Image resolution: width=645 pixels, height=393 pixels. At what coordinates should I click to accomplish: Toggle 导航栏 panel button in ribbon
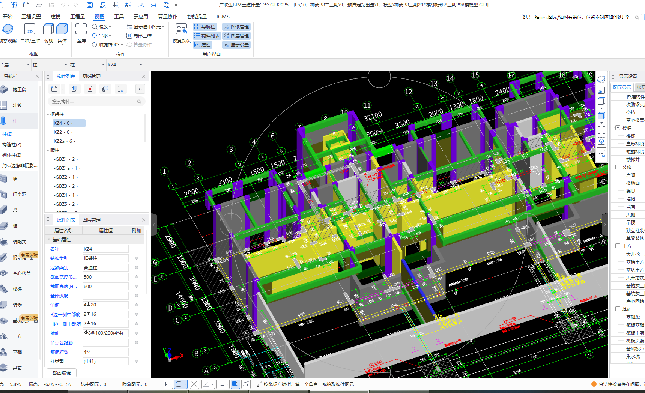click(204, 27)
